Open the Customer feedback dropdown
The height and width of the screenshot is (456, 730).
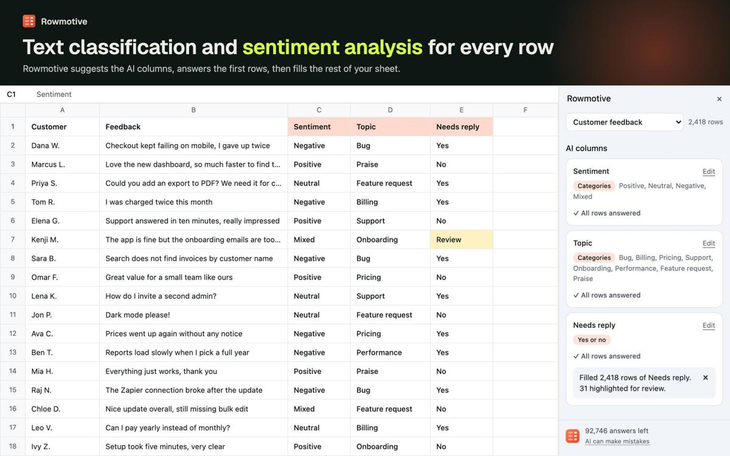[x=624, y=122]
